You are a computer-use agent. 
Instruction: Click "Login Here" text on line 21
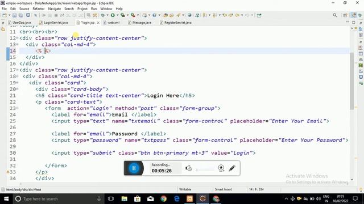click(163, 96)
